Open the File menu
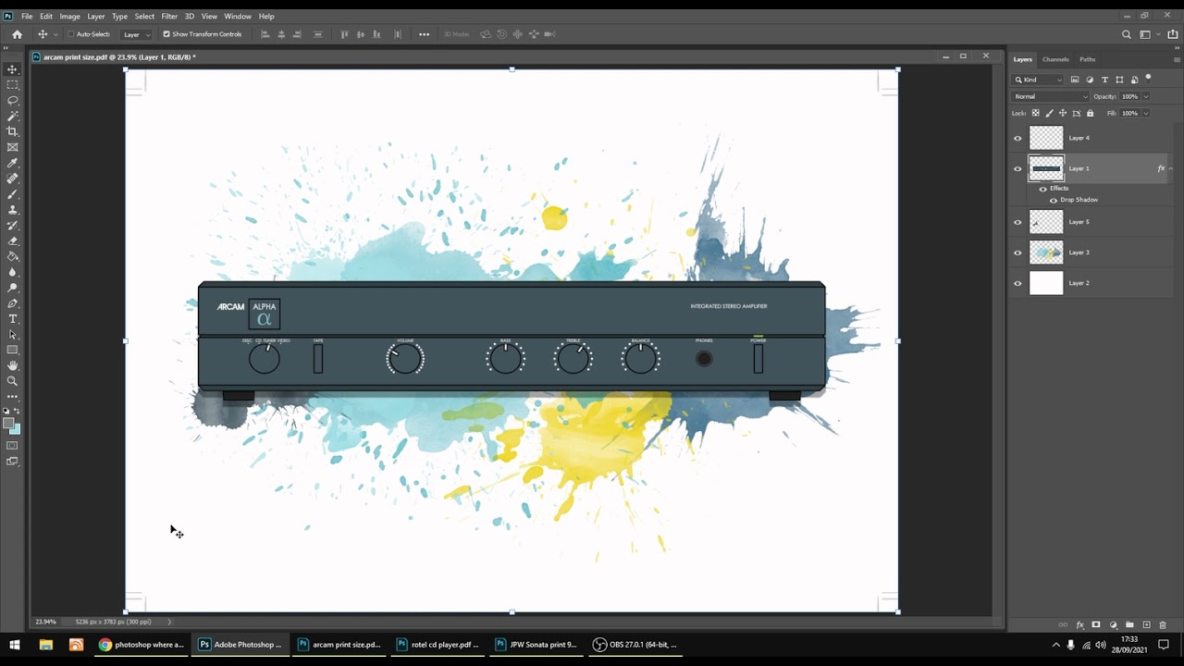Screen dimensions: 1184x666 click(27, 16)
